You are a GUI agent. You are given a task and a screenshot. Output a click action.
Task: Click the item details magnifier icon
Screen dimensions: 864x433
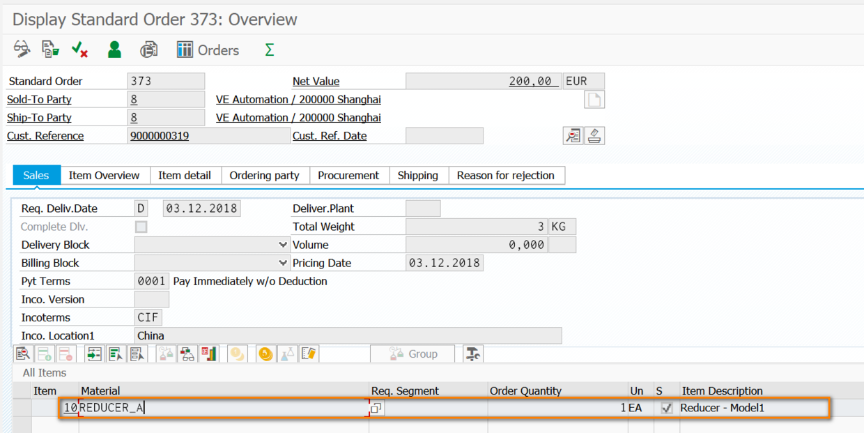pyautogui.click(x=23, y=354)
